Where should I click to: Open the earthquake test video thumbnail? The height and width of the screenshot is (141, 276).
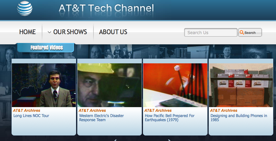tap(175, 85)
